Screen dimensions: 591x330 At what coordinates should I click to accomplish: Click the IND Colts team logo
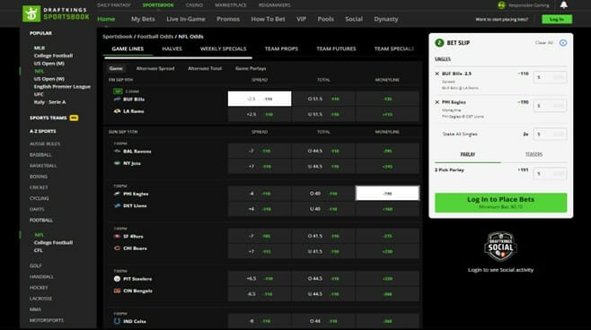pos(117,321)
